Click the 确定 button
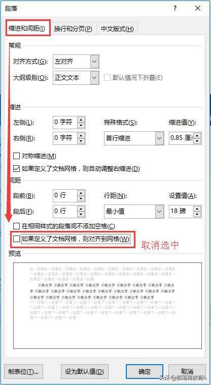Screen dimensions: 211x385 [145, 371]
